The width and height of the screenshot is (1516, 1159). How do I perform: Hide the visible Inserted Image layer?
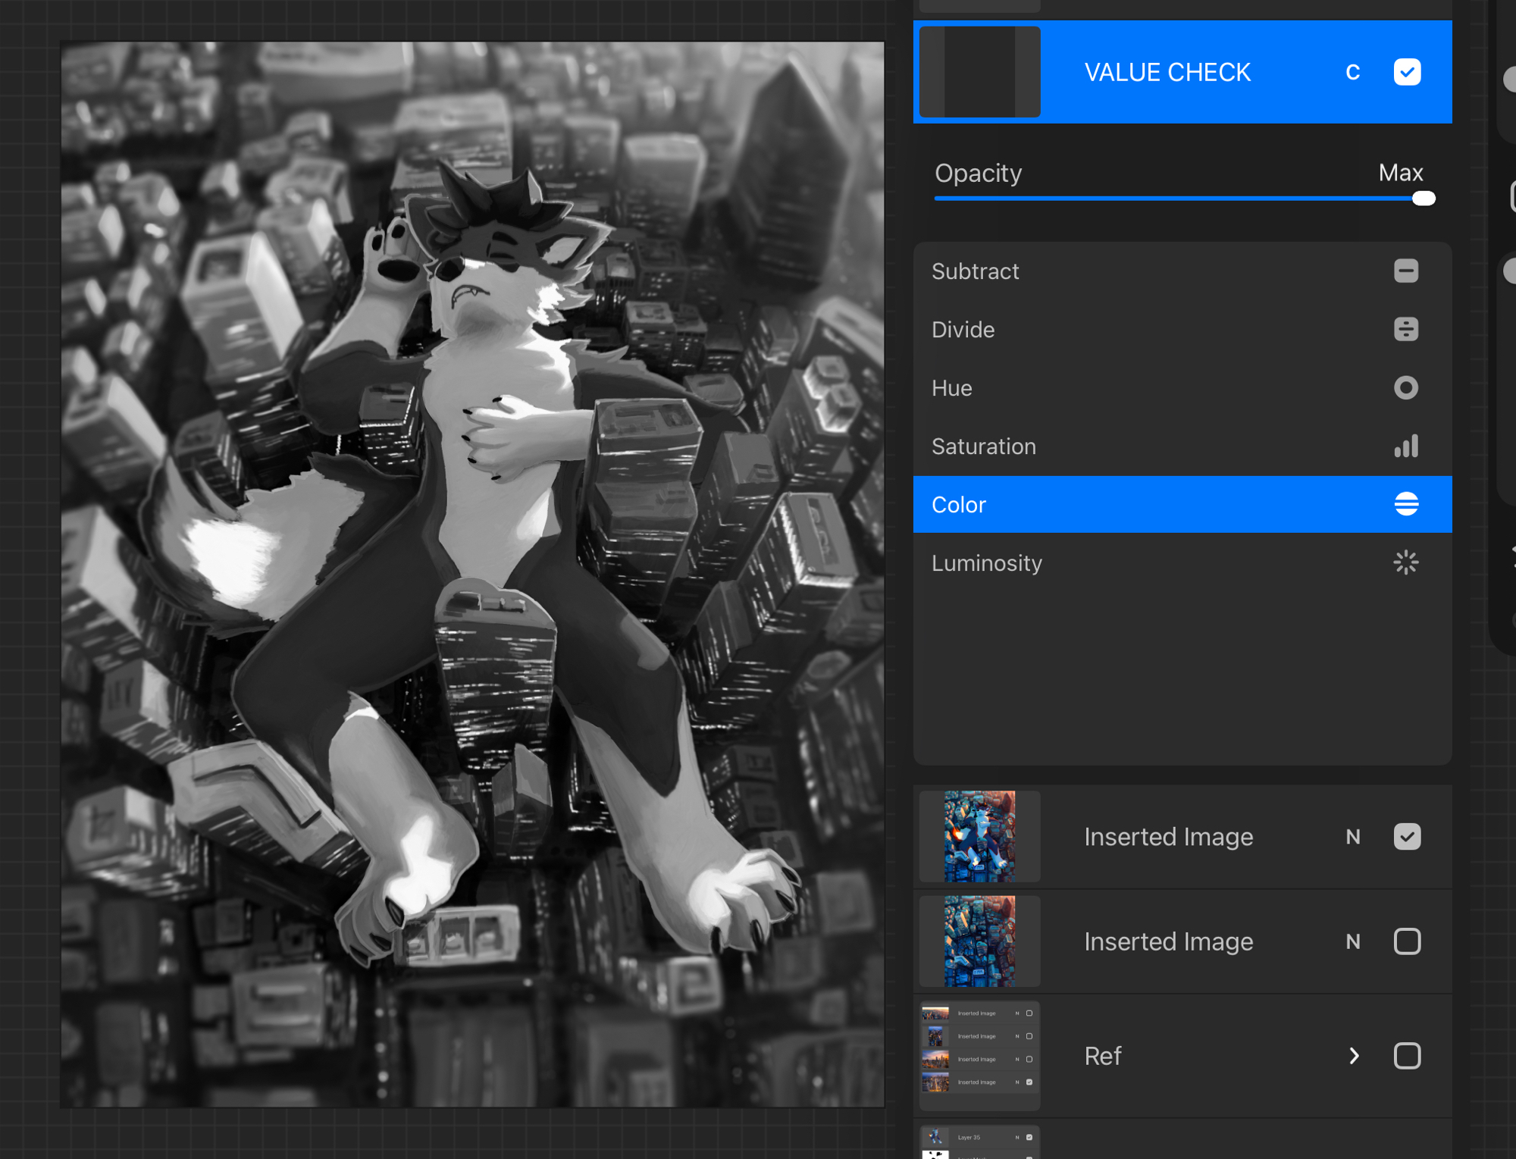point(1407,836)
